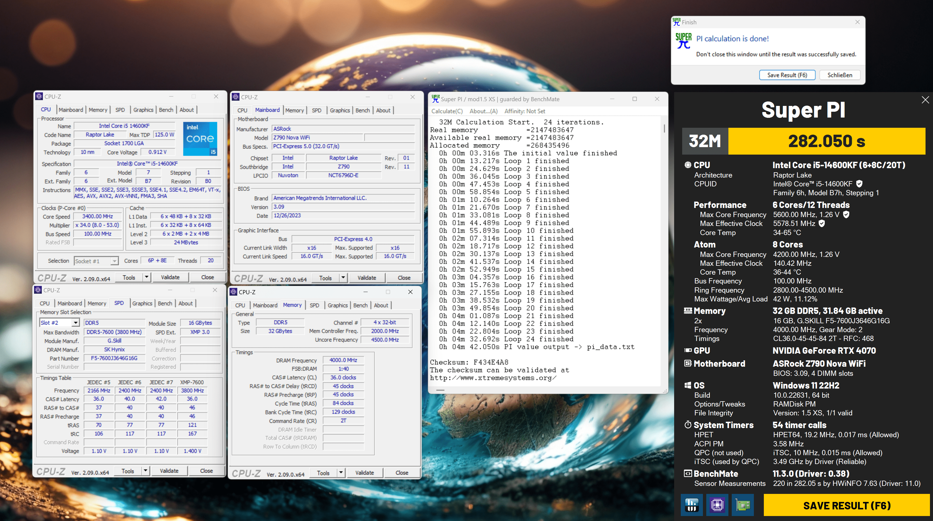Image resolution: width=933 pixels, height=521 pixels.
Task: Click the CPU-Z title icon of CPU tab window
Action: (39, 97)
